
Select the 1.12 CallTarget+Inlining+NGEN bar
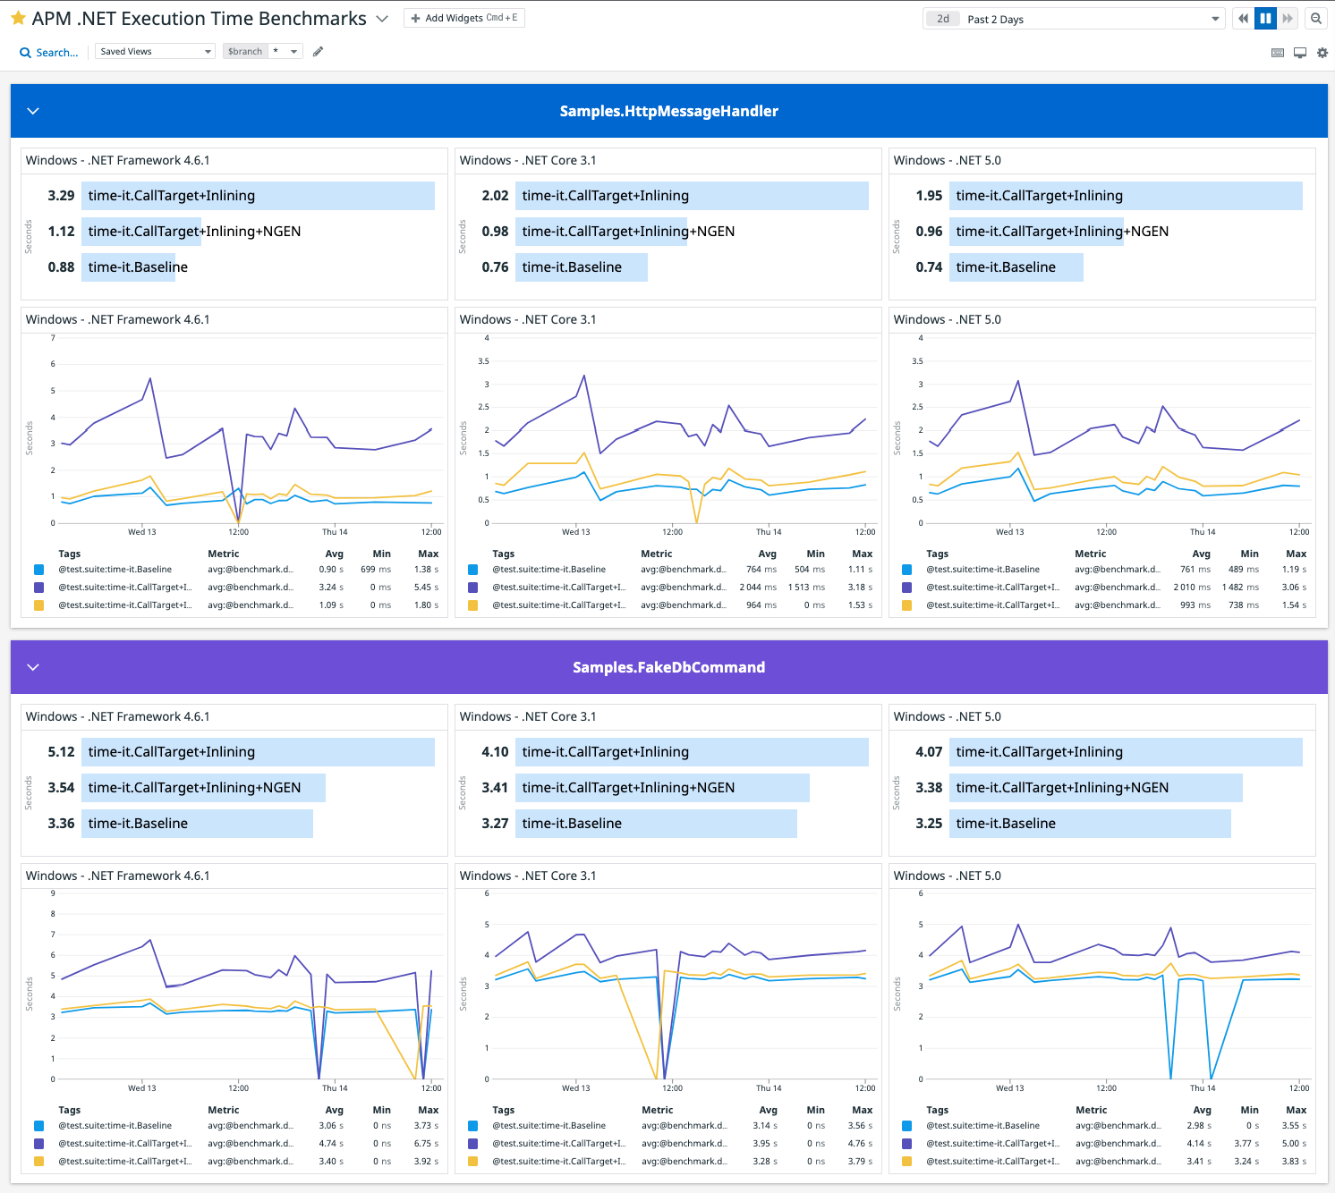(x=141, y=232)
